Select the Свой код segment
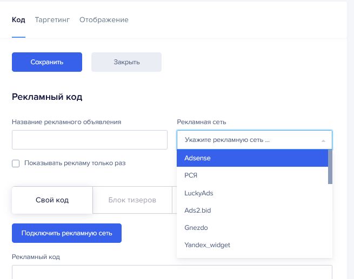 point(52,200)
